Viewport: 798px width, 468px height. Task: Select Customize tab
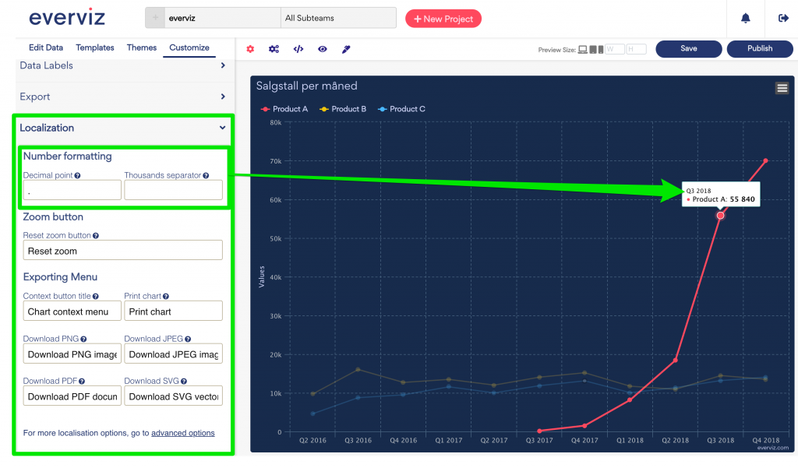tap(189, 48)
